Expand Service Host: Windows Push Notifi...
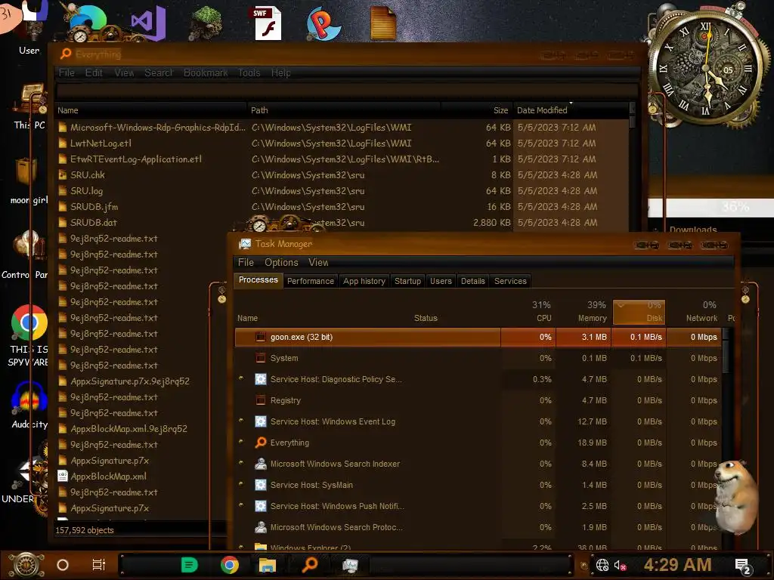Viewport: 774px width, 580px height. (x=241, y=506)
